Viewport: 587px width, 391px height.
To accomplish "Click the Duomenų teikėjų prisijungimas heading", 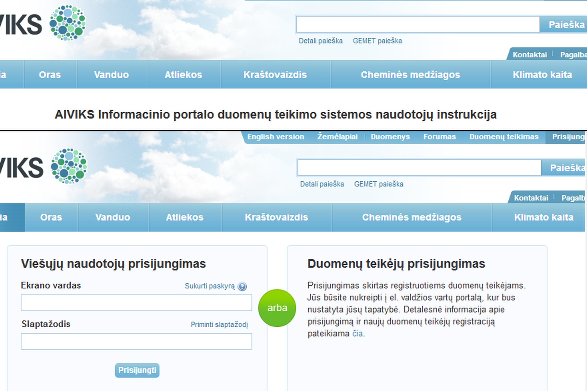I will [x=396, y=264].
